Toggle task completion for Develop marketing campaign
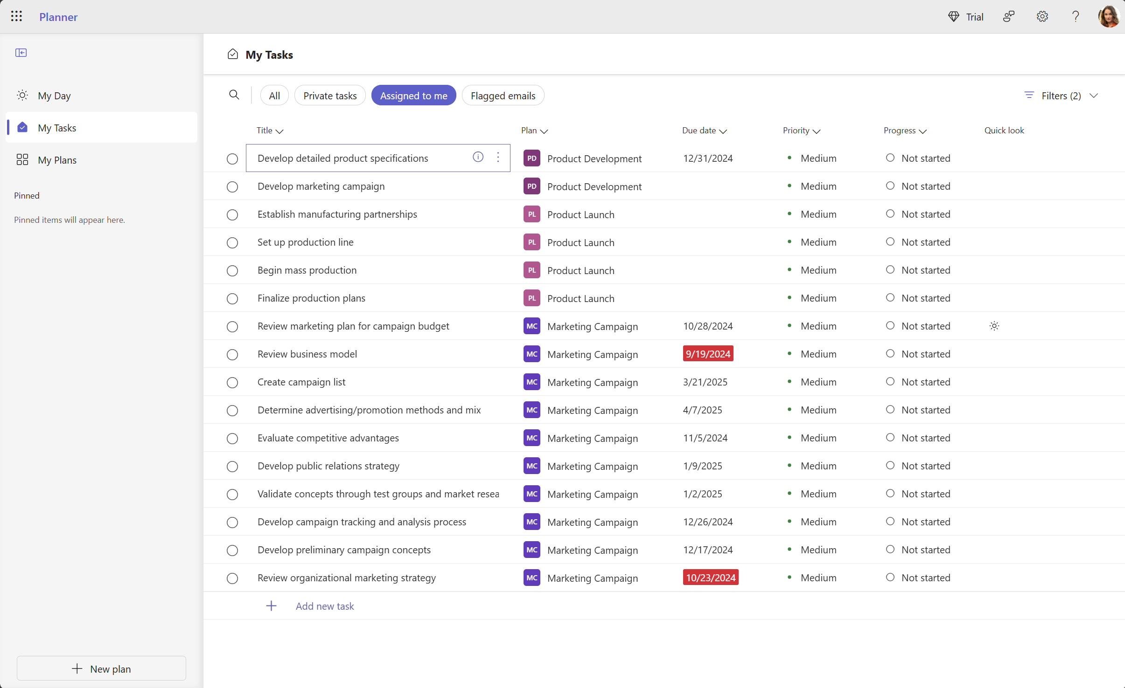Screen dimensions: 1125x688 (x=232, y=186)
